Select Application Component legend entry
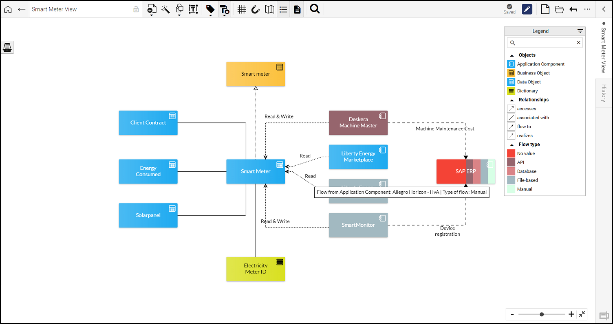Viewport: 613px width, 324px height. click(x=536, y=64)
